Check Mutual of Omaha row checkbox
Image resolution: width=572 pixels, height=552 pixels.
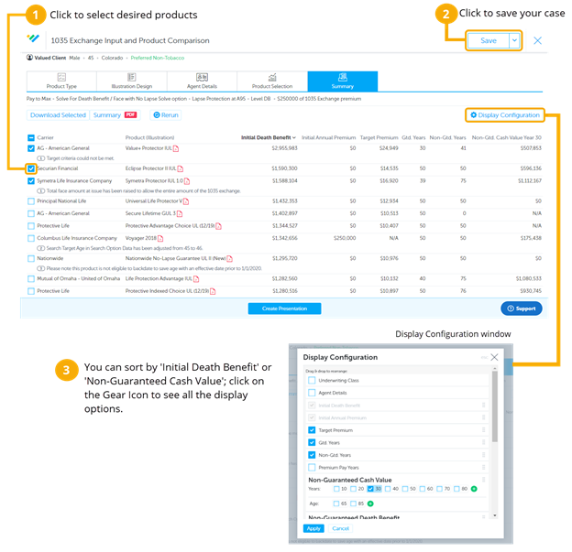click(31, 279)
